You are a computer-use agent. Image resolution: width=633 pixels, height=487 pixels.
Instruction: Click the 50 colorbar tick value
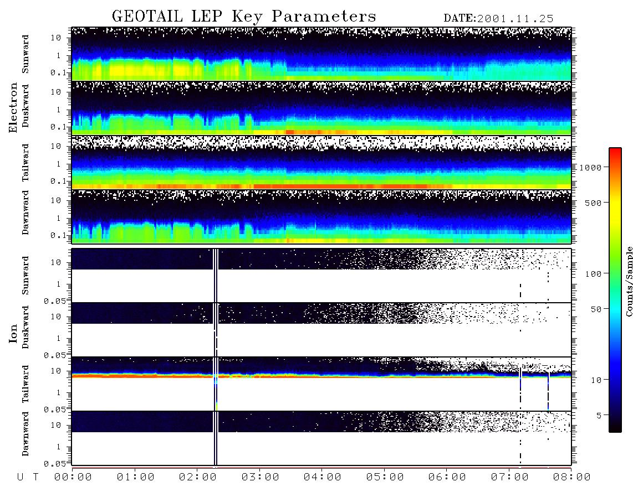pos(596,309)
